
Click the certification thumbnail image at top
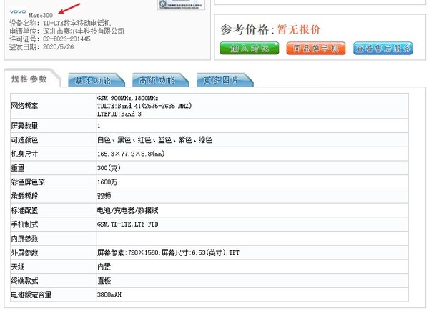click(x=181, y=5)
